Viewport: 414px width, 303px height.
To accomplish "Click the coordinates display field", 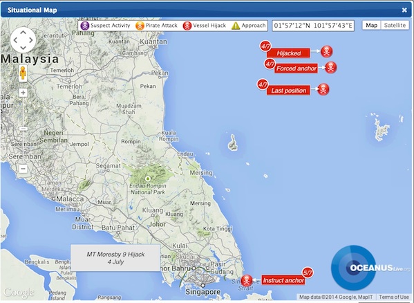I will tap(313, 26).
